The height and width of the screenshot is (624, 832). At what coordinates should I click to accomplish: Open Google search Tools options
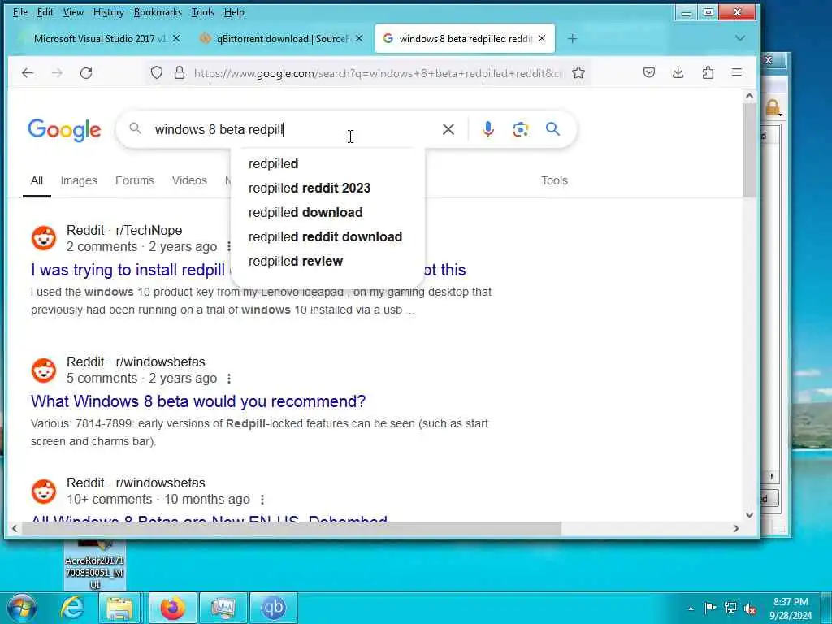pos(554,180)
